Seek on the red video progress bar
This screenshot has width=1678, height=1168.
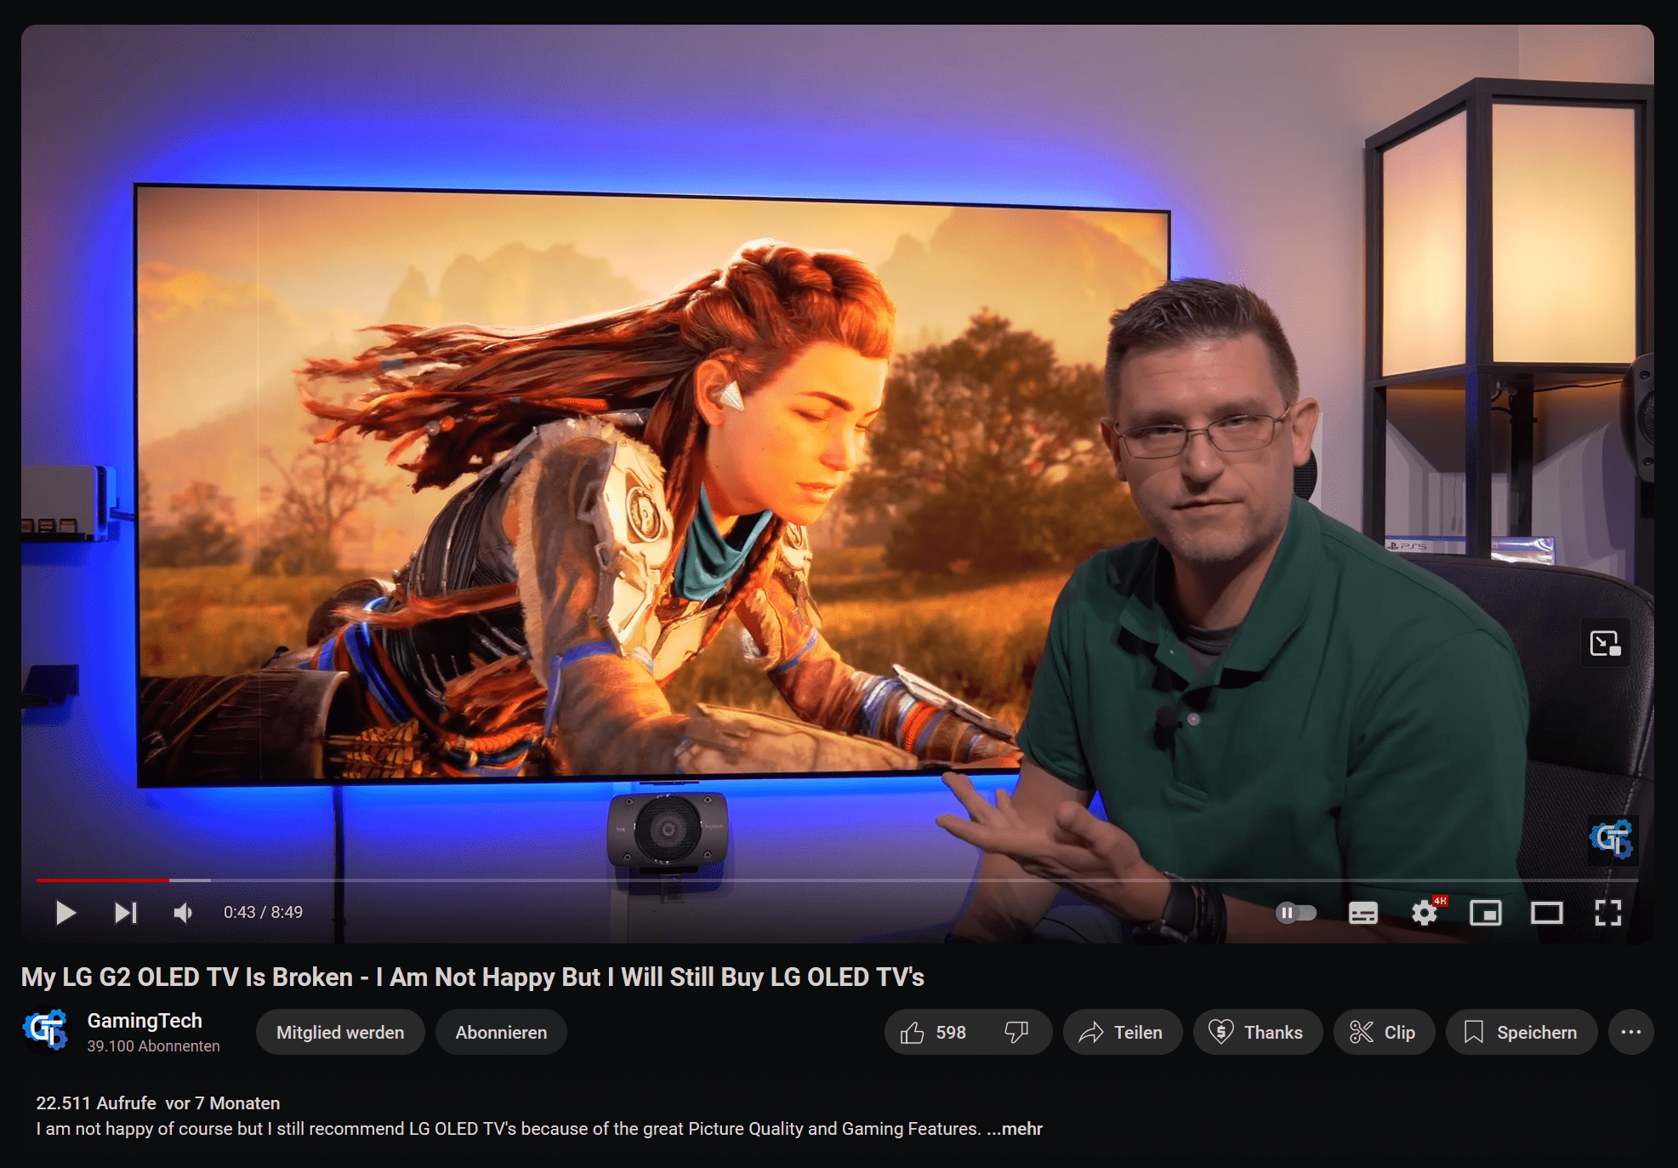coord(838,880)
